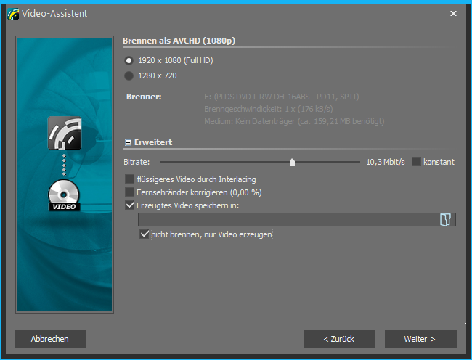Toggle Fernsehränder korrigieren checkbox
This screenshot has height=360, width=472.
(x=130, y=192)
